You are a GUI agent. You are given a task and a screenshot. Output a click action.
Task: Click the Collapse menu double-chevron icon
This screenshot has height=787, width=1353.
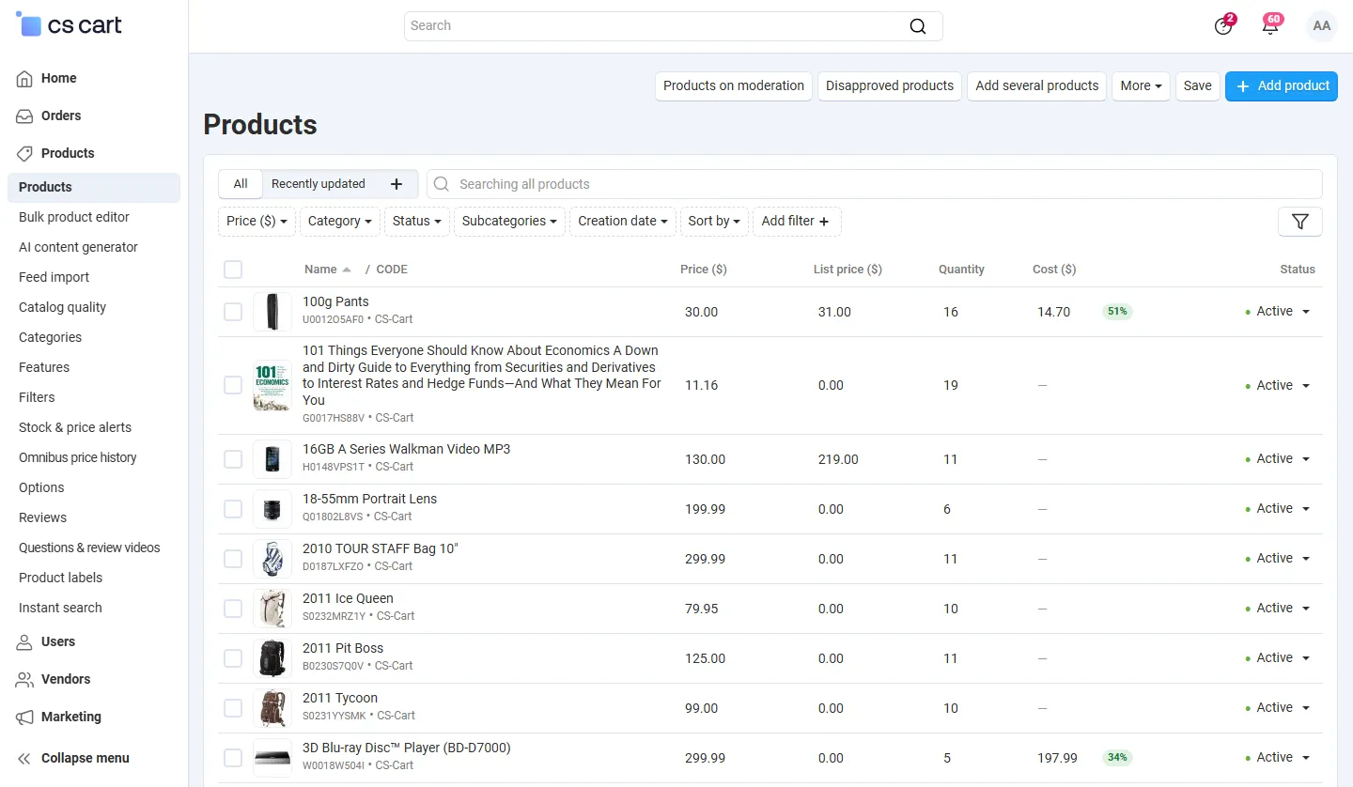[24, 759]
